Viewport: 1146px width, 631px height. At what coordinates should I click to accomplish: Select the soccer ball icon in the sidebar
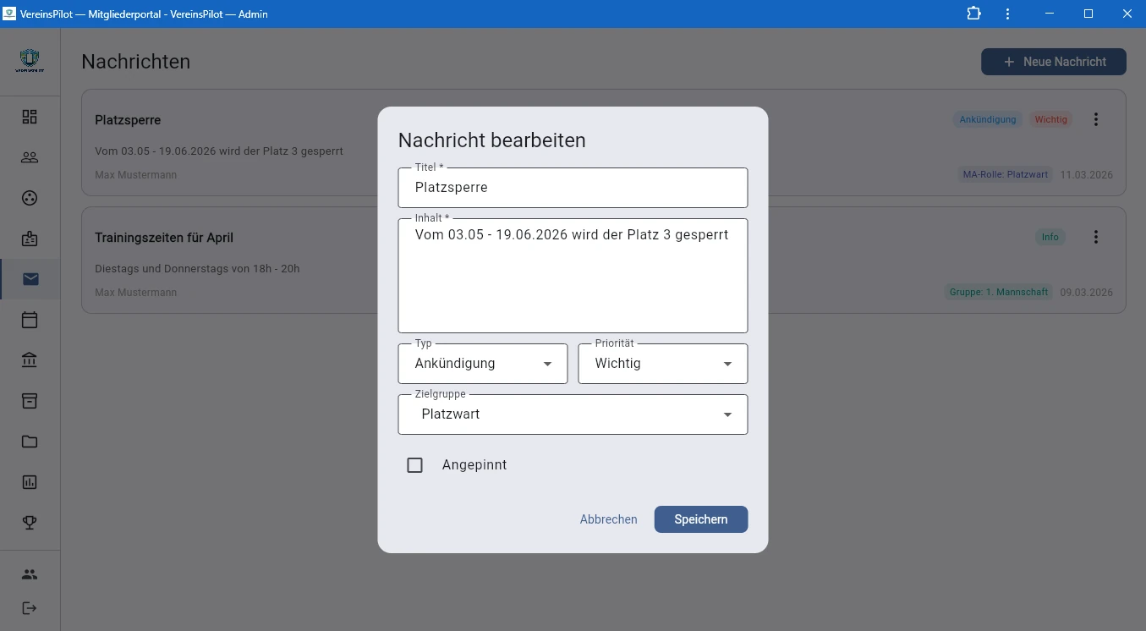point(30,198)
